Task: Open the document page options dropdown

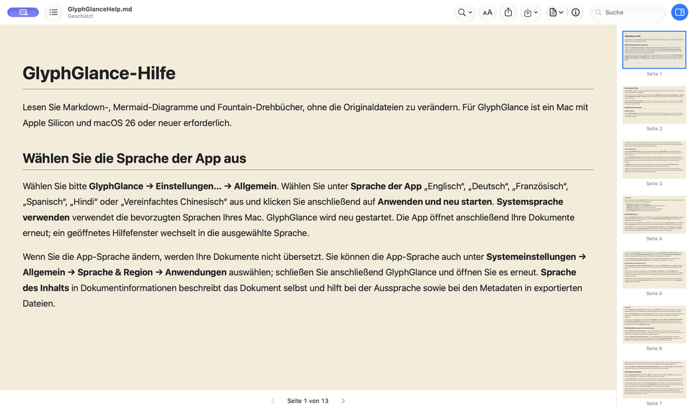Action: (556, 12)
